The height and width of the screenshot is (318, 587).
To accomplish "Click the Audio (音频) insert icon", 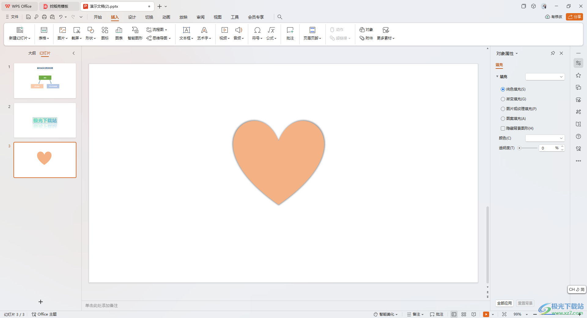I will [238, 30].
